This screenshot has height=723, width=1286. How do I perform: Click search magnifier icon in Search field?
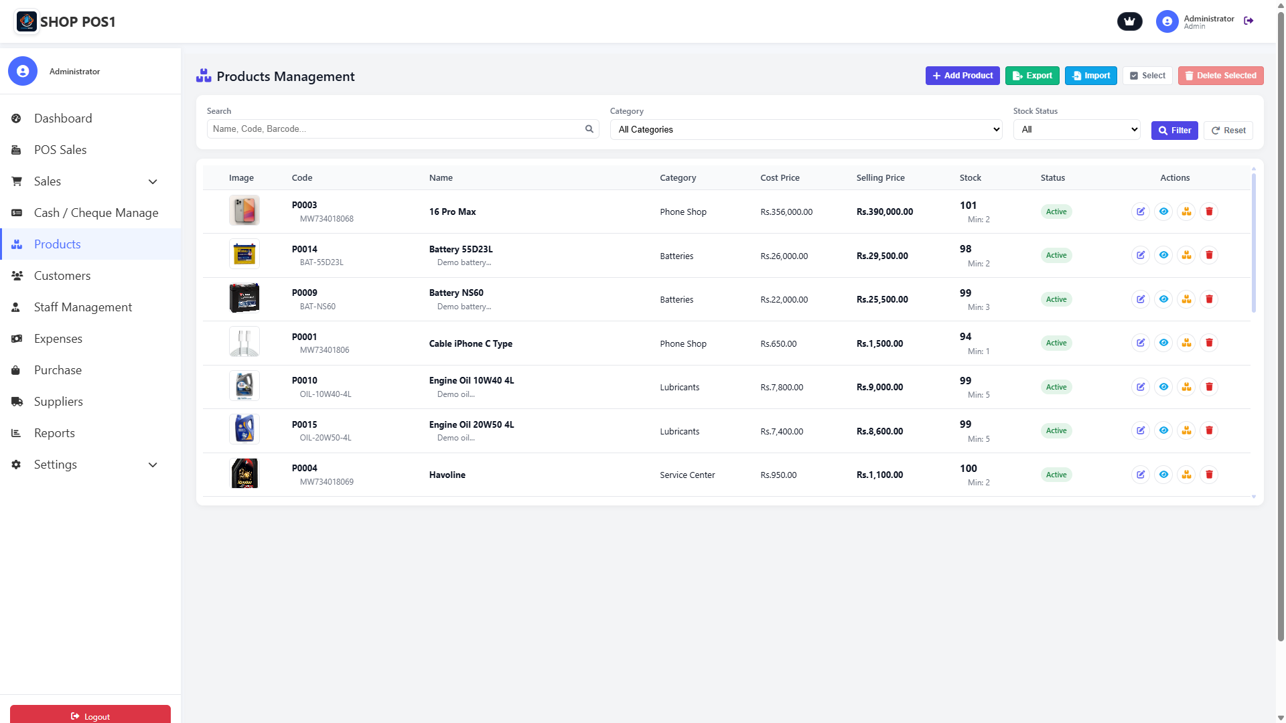(x=589, y=129)
